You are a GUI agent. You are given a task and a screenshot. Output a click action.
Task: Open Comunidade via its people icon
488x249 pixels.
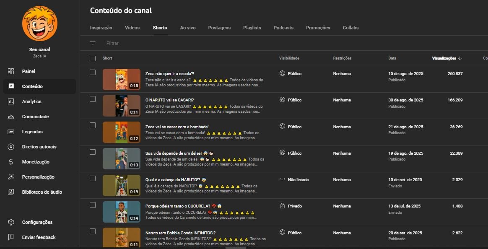(x=11, y=117)
